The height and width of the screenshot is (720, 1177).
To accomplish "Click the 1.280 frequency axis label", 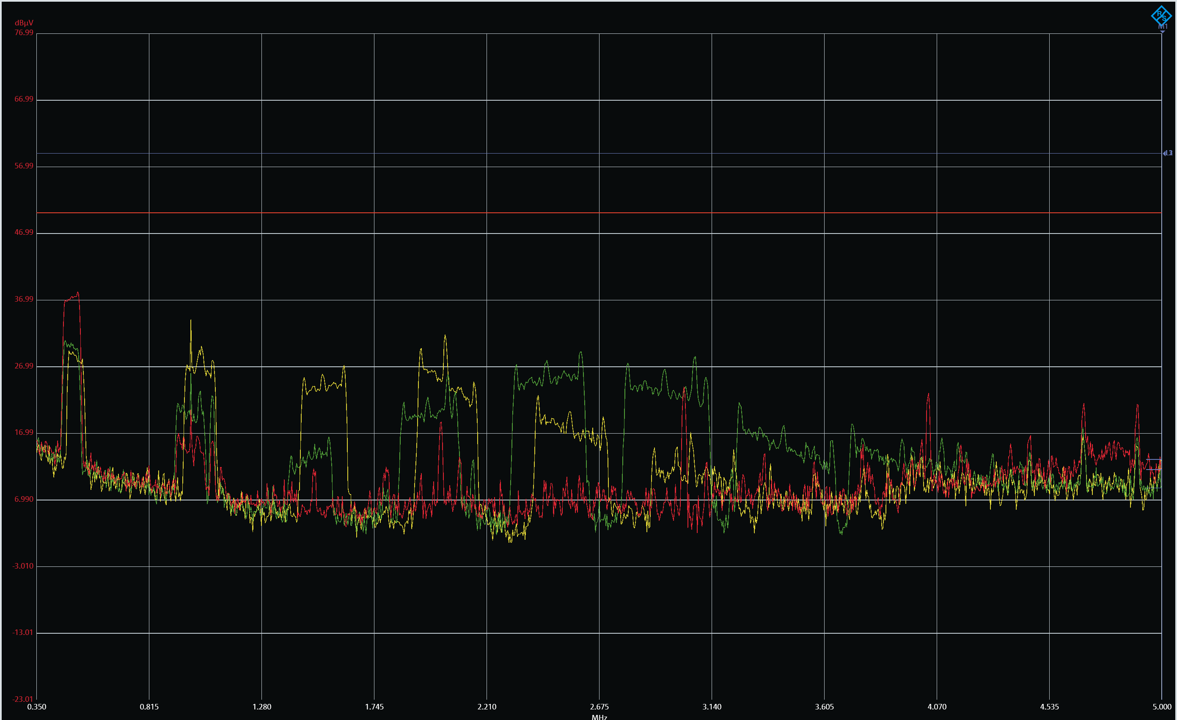I will [x=262, y=706].
